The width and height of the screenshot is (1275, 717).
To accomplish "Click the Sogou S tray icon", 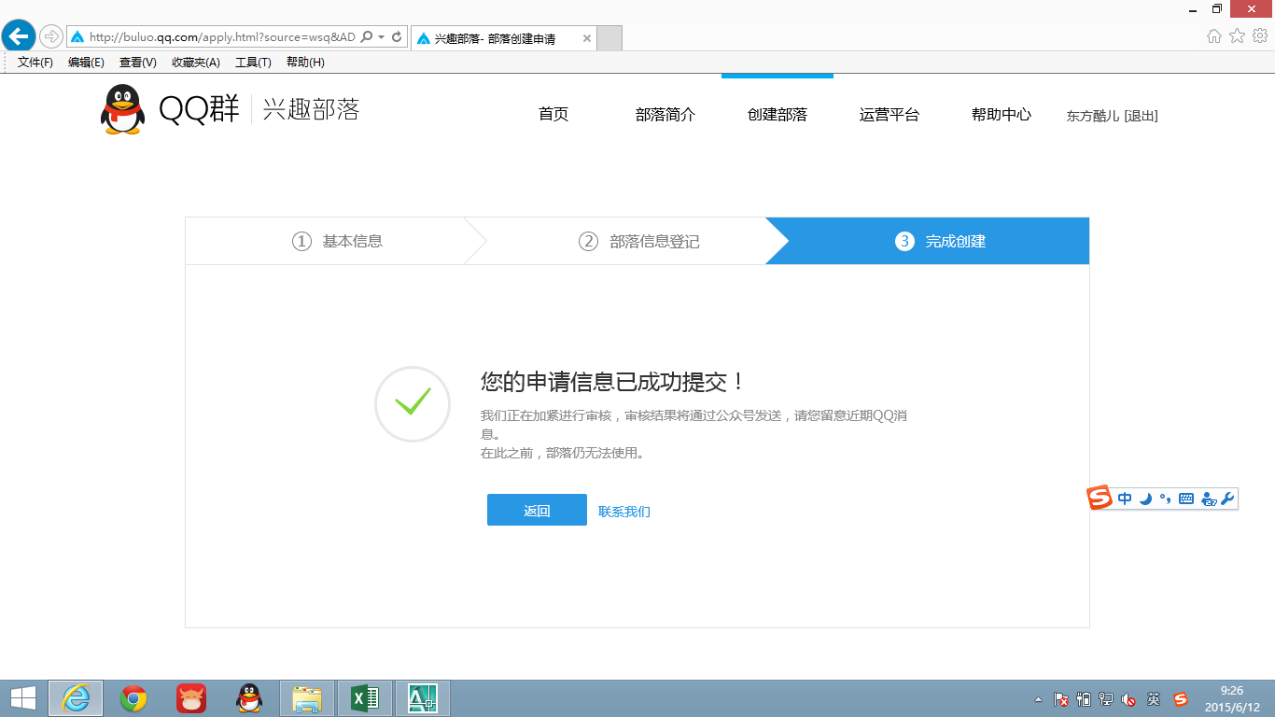I will 1181,699.
